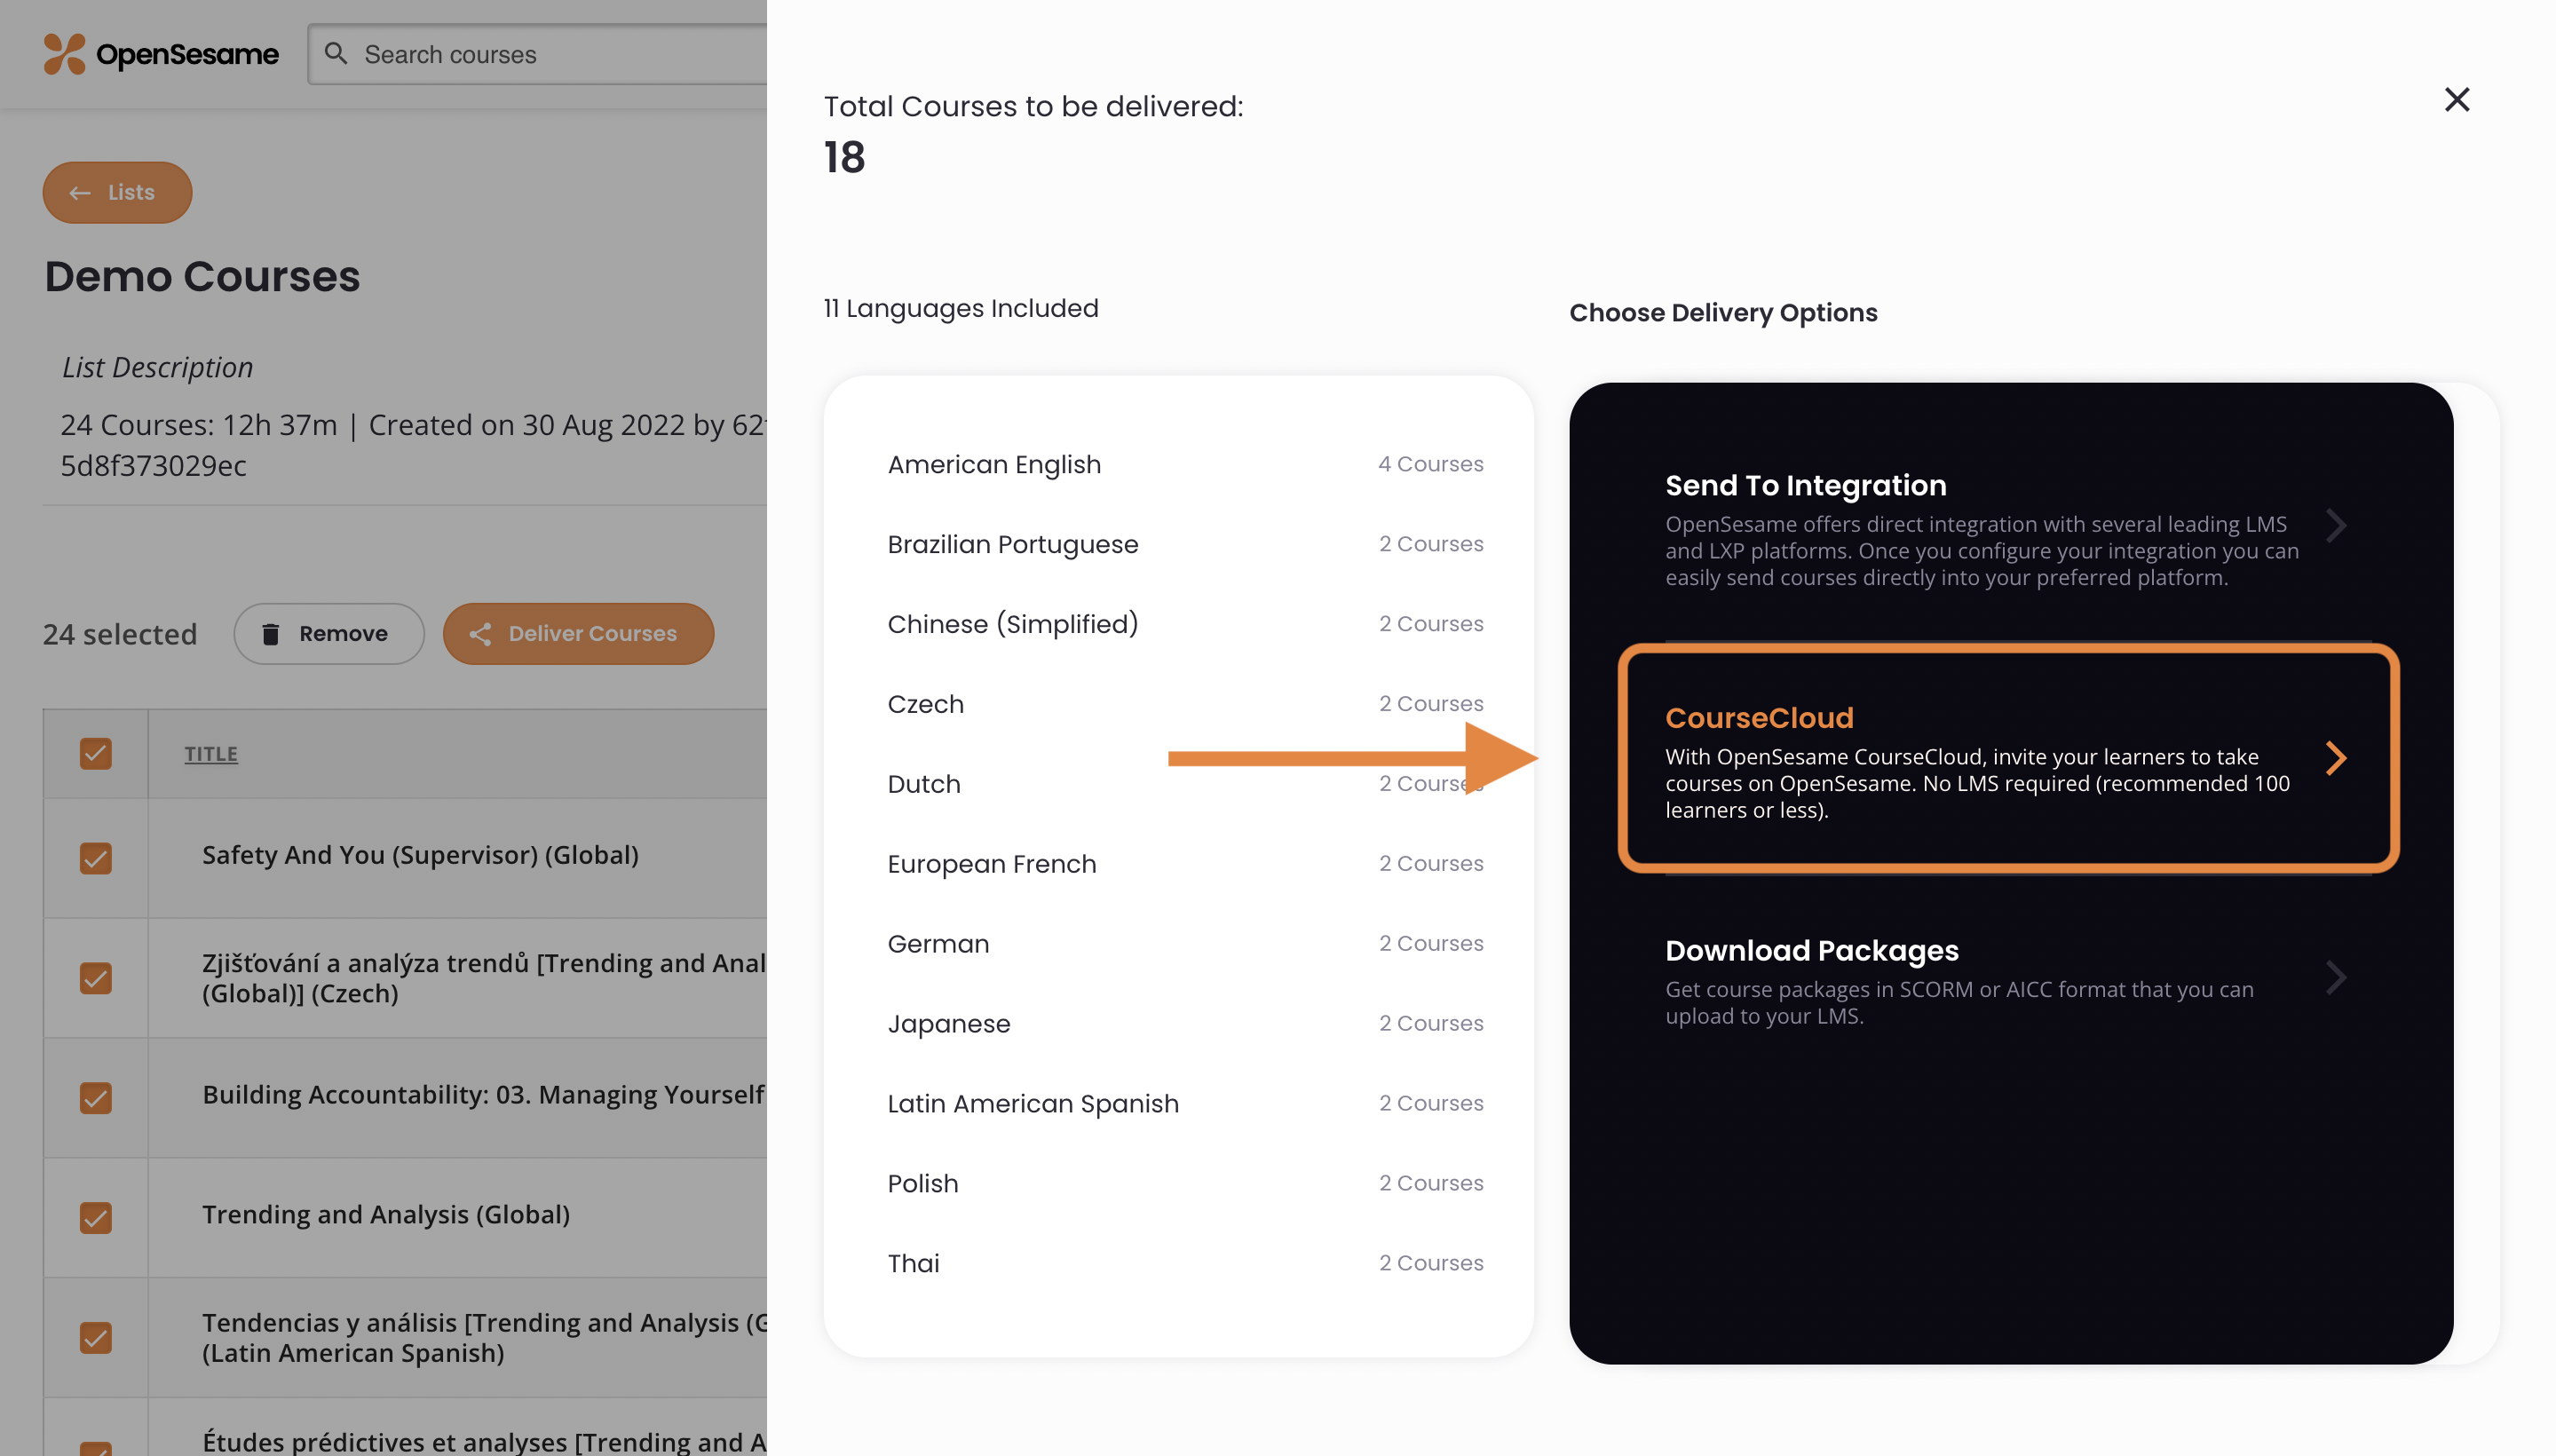This screenshot has height=1456, width=2556.
Task: Click the List Description text
Action: coord(157,368)
